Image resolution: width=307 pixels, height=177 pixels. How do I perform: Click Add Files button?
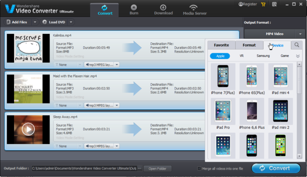(17, 22)
